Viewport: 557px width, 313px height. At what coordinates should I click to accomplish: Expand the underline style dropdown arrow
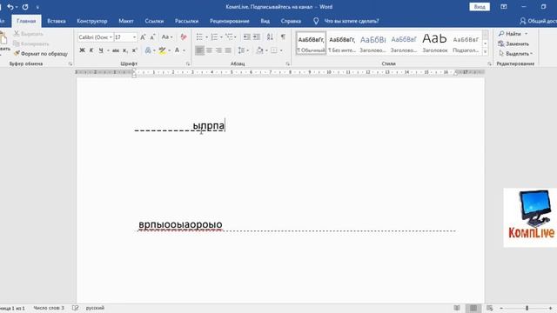(x=108, y=50)
